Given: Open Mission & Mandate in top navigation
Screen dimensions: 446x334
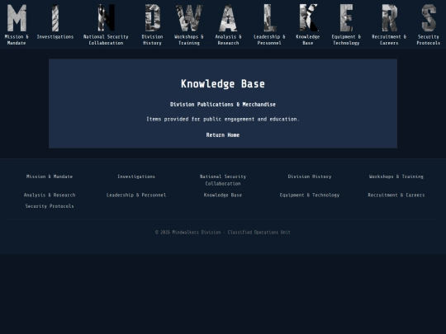Looking at the screenshot, I should (17, 40).
